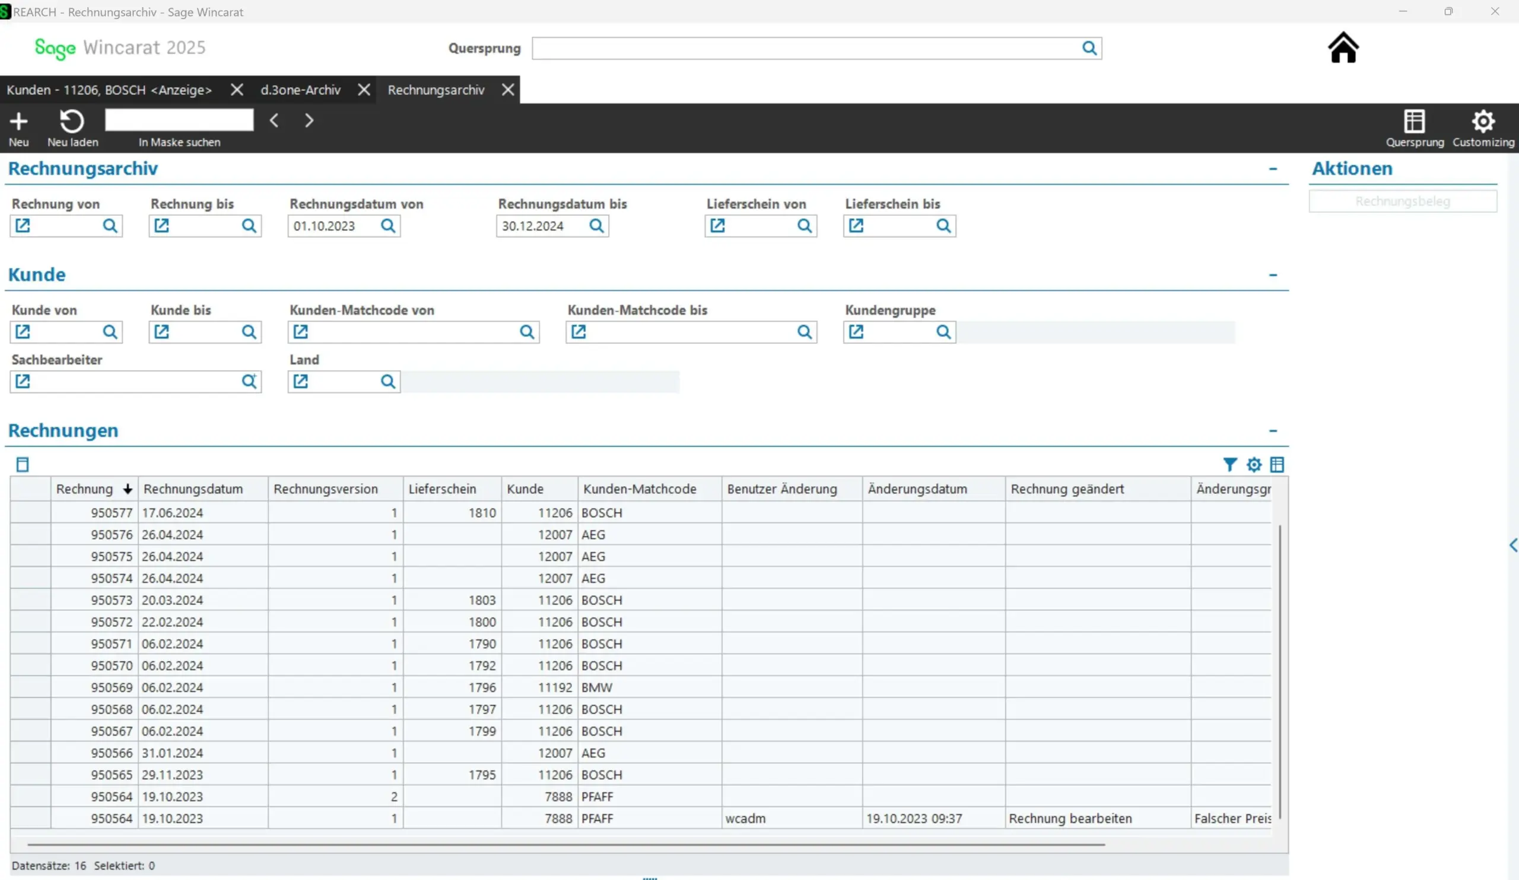Click the table filter funnel icon

(x=1229, y=464)
